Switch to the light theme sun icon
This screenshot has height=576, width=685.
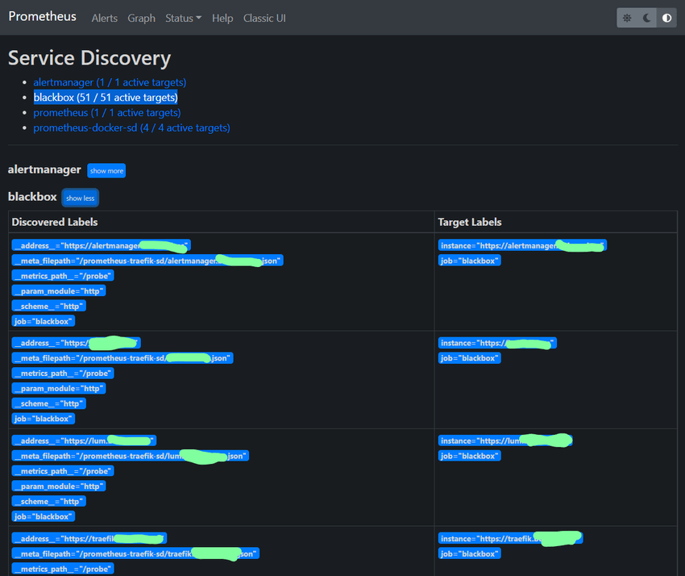point(627,18)
